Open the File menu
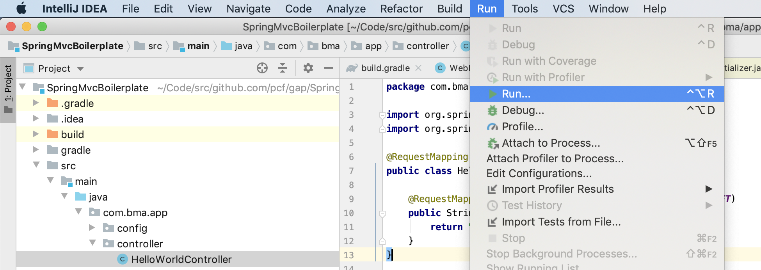761x270 pixels. tap(130, 9)
